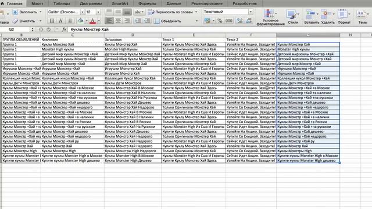Decrease decimal places

(249, 21)
